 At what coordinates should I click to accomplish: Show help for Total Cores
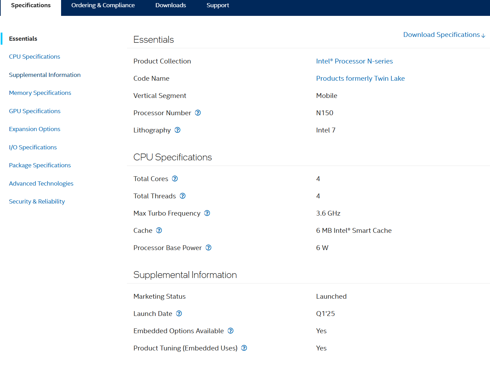[175, 179]
